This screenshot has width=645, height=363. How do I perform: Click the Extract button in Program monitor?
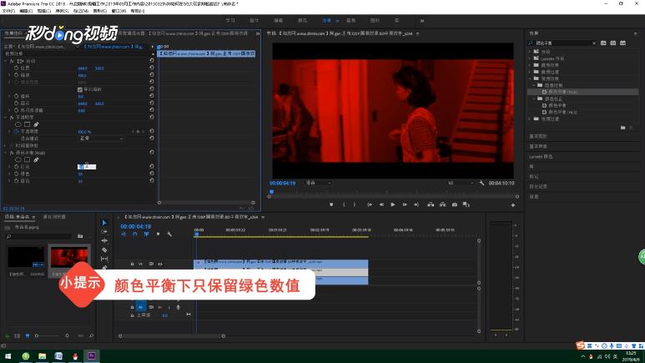[x=442, y=204]
